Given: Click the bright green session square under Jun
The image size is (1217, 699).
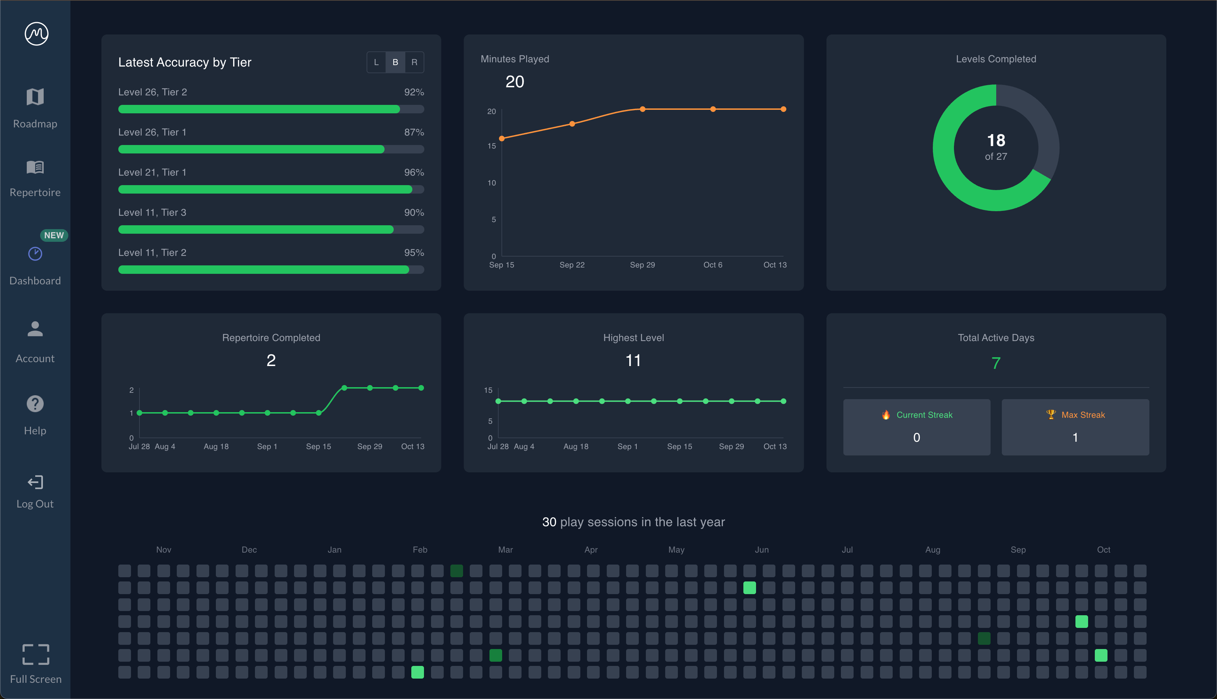Looking at the screenshot, I should [749, 588].
